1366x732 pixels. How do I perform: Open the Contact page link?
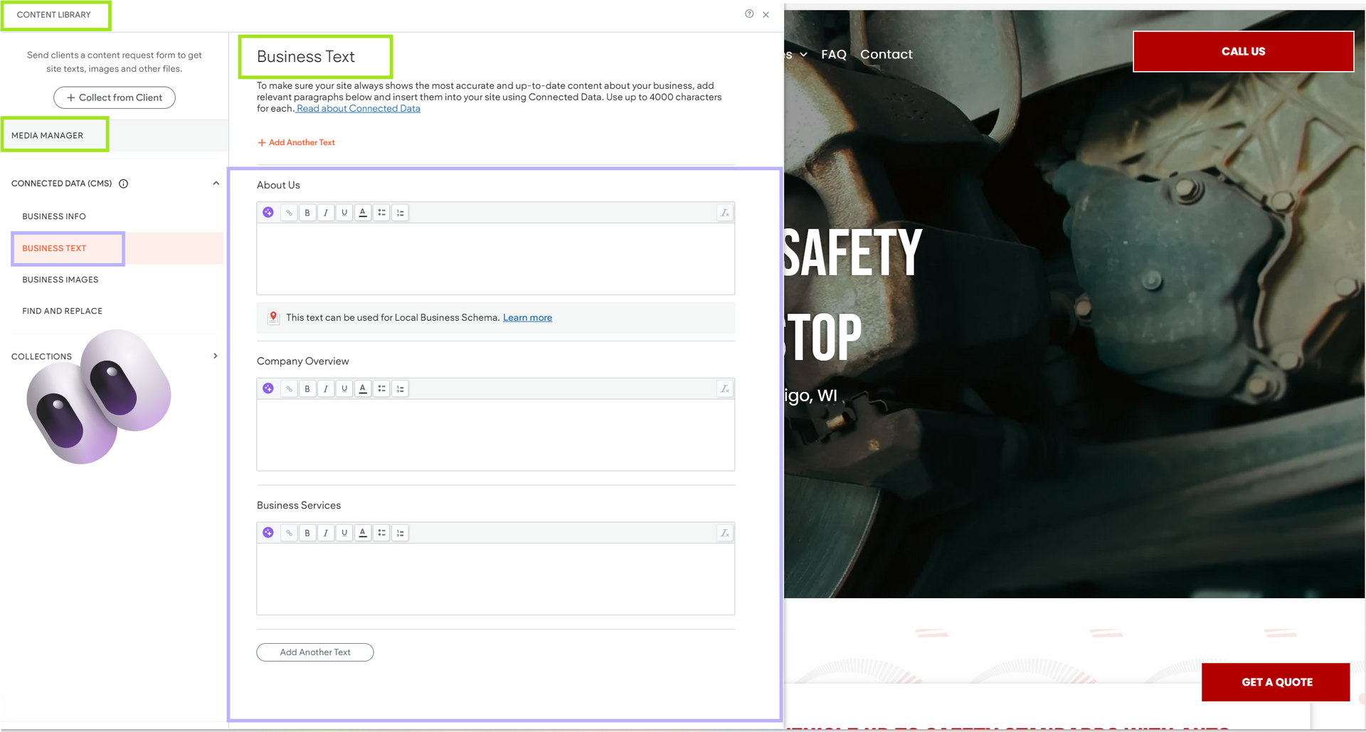[886, 54]
